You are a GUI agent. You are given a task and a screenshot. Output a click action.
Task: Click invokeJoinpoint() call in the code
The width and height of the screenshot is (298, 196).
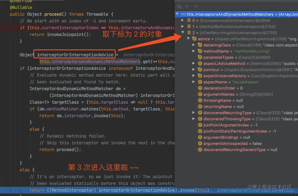coord(68,34)
